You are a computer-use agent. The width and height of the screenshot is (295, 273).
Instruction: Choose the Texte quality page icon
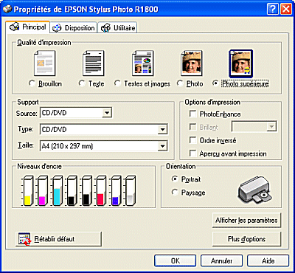[94, 63]
